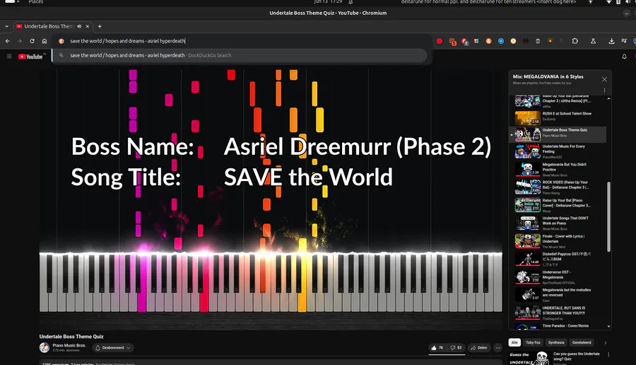Image resolution: width=636 pixels, height=365 pixels.
Task: Open ROCK VIDEO Raise Up Your Bat thumbnail
Action: coord(528,187)
